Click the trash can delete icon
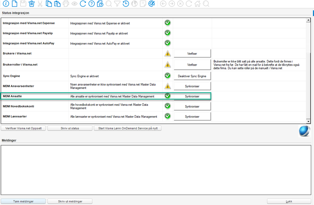Image resolution: width=314 pixels, height=205 pixels. pyautogui.click(x=32, y=3)
